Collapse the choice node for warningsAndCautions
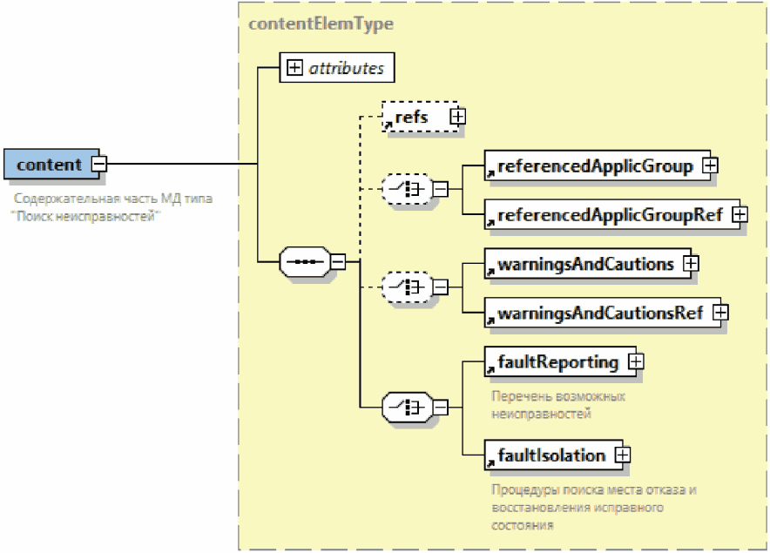The height and width of the screenshot is (553, 770). coord(440,286)
